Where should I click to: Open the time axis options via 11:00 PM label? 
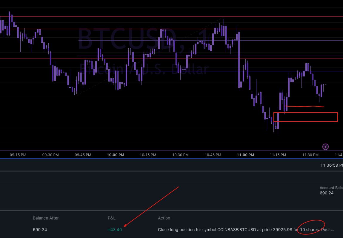[245, 155]
